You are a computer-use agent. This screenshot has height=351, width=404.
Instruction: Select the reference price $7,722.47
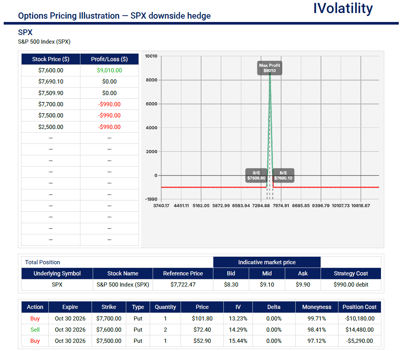[183, 285]
